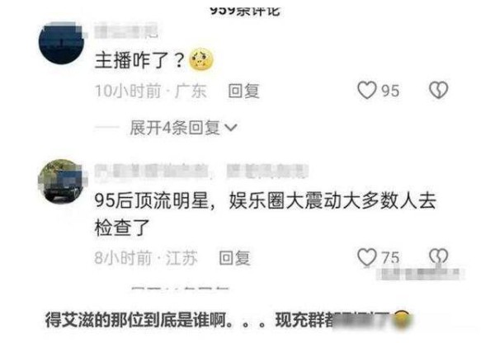The height and width of the screenshot is (343, 495).
Task: Open blurred username of second commenter
Action: [x=201, y=171]
